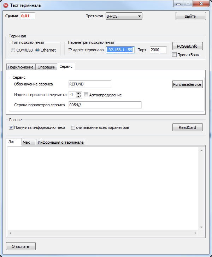Click the log scrollbar down arrow
The width and height of the screenshot is (212, 257).
(x=201, y=227)
